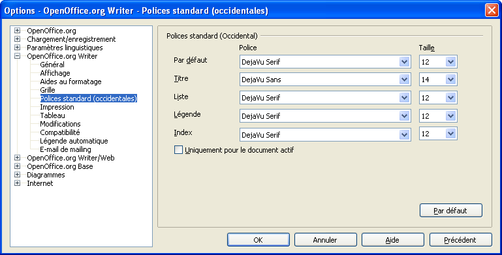Select OpenOffice.org Writer/Web label
Screen dimensions: 502x255
[x=71, y=158]
